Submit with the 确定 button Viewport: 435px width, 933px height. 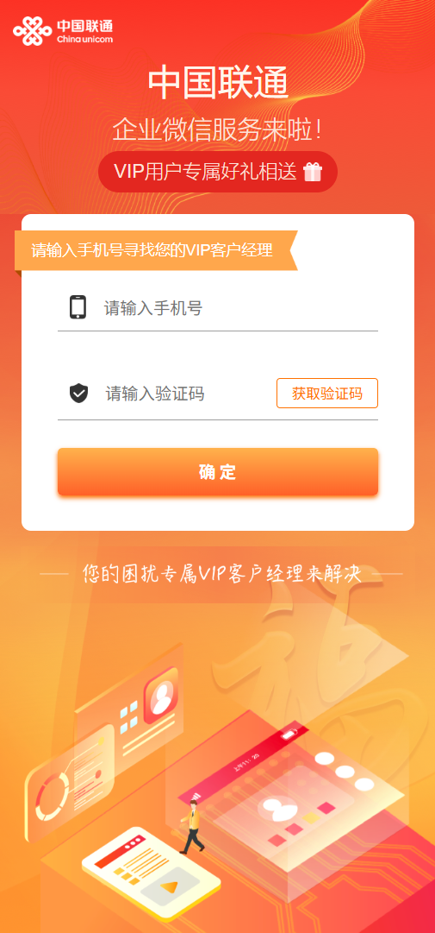point(218,472)
